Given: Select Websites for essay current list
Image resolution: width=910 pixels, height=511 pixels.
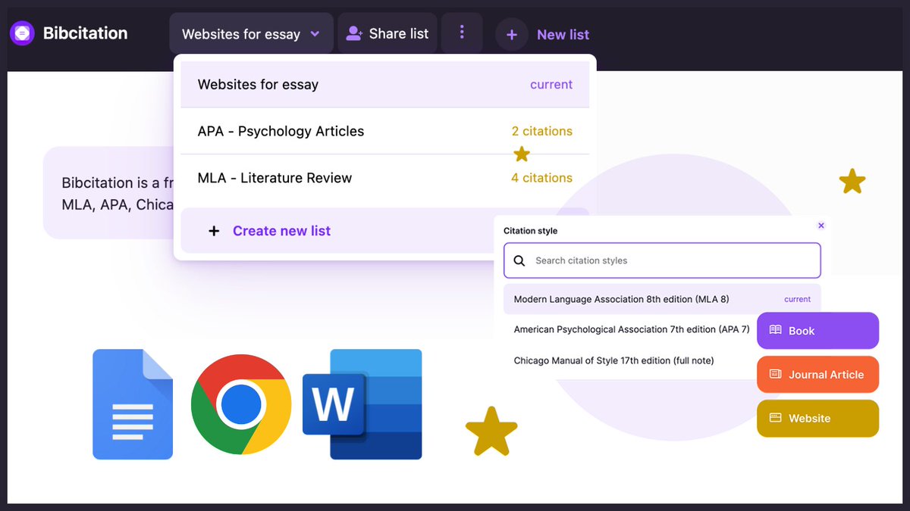Looking at the screenshot, I should click(384, 85).
